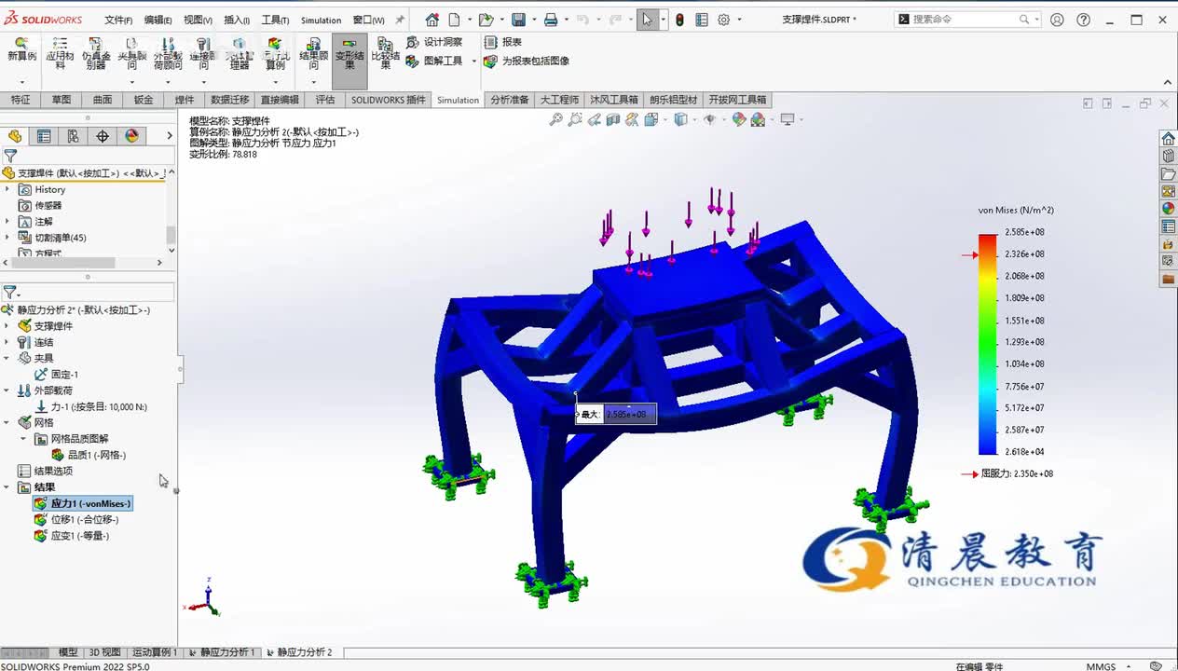Expand the 夹具顾问 dropdown arrow

[131, 82]
